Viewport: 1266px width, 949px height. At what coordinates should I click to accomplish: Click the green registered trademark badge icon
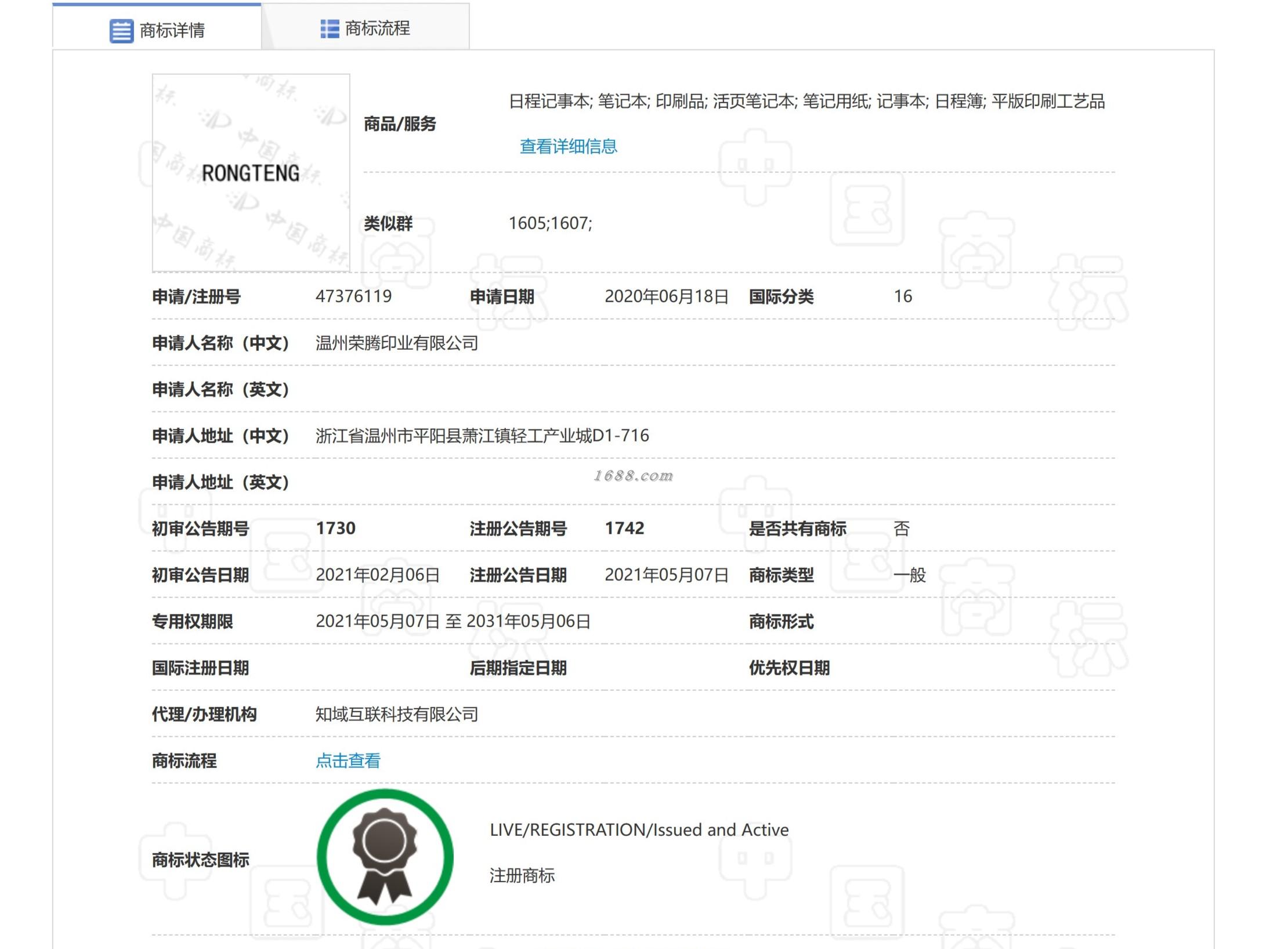[x=385, y=857]
